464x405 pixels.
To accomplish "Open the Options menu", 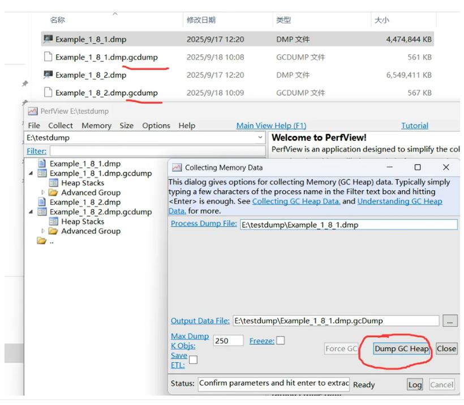I will point(156,126).
